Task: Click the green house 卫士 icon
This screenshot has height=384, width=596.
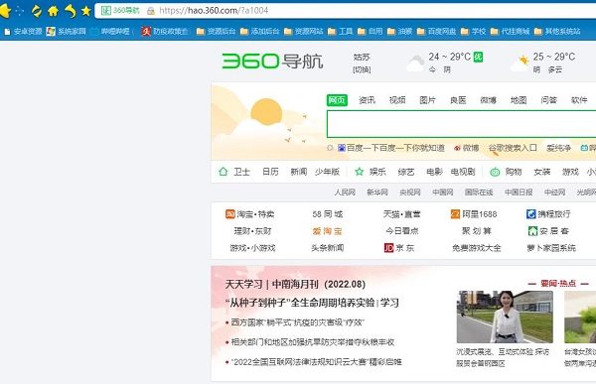Action: tap(223, 172)
